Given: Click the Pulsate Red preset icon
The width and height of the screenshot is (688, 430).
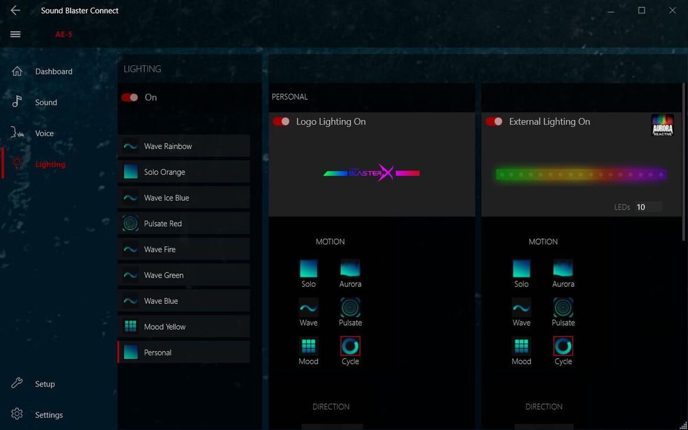Looking at the screenshot, I should point(130,224).
